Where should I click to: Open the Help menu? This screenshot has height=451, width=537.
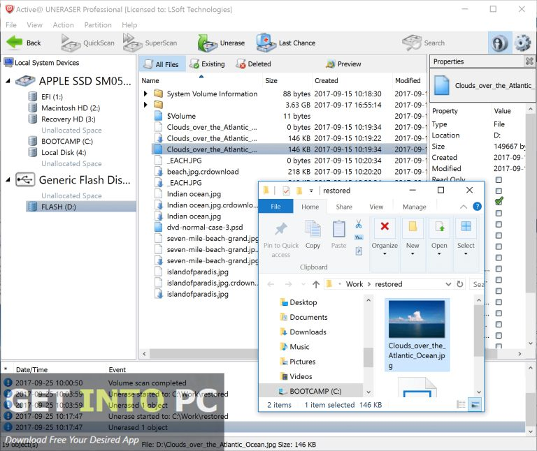click(x=129, y=25)
